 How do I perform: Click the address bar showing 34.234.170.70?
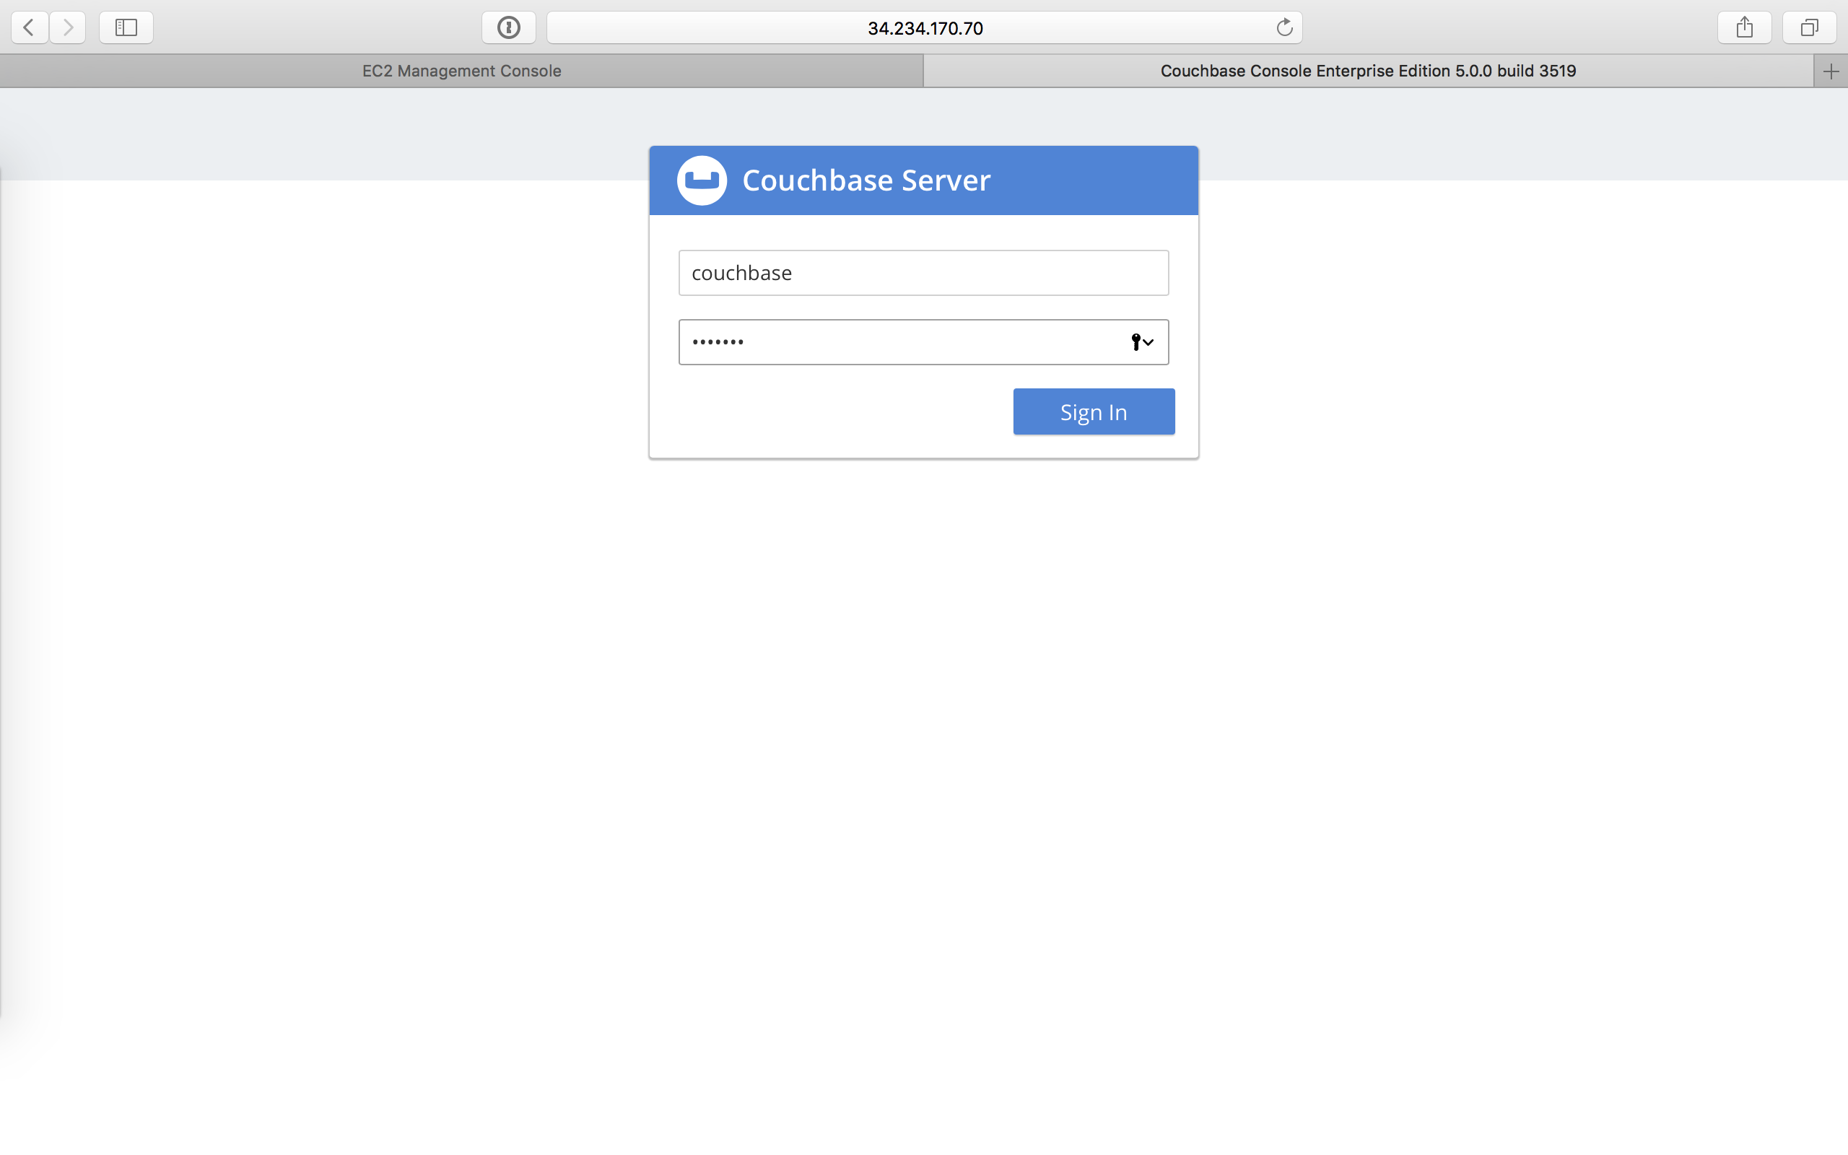pyautogui.click(x=924, y=27)
